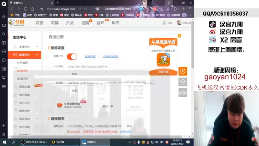
Task: Open Windows taskbar search
Action: pos(14,142)
